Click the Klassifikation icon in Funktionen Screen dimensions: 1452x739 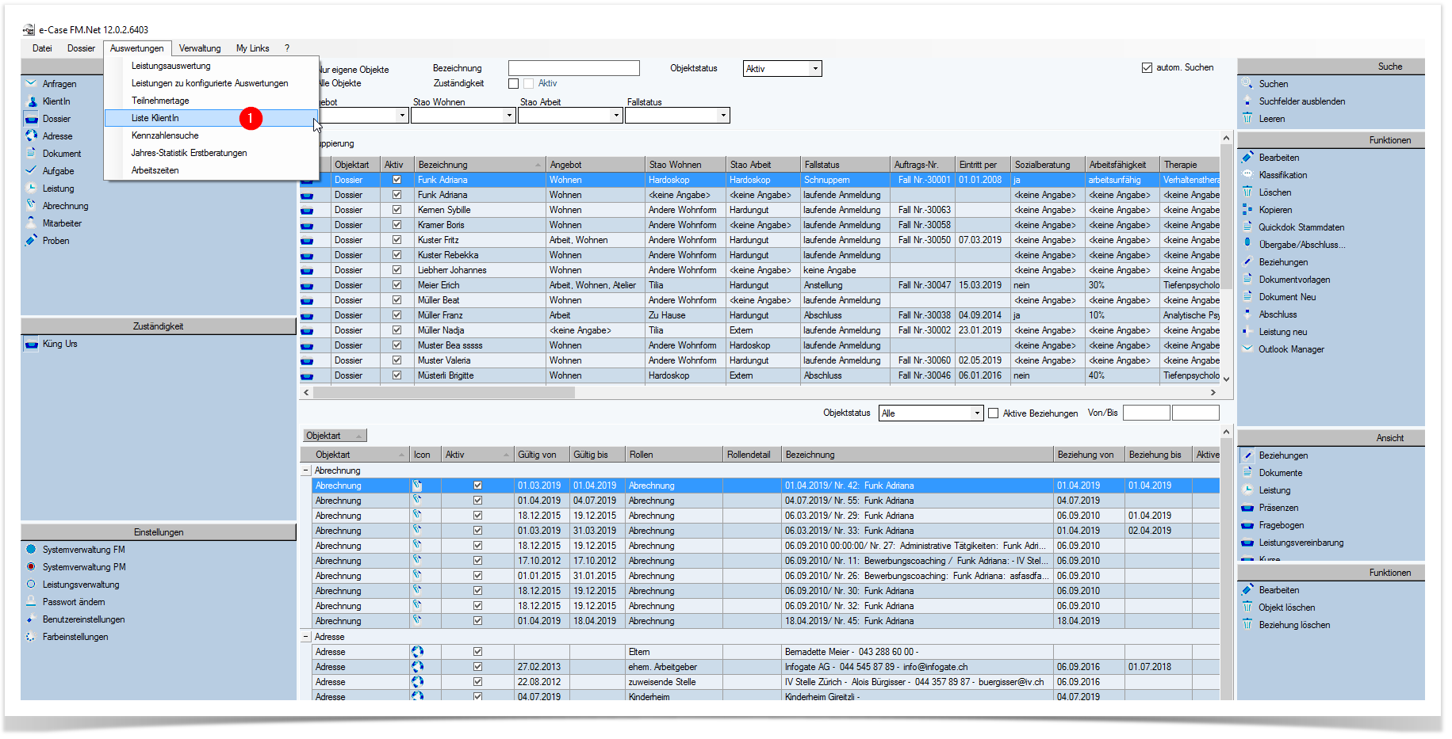(x=1247, y=174)
